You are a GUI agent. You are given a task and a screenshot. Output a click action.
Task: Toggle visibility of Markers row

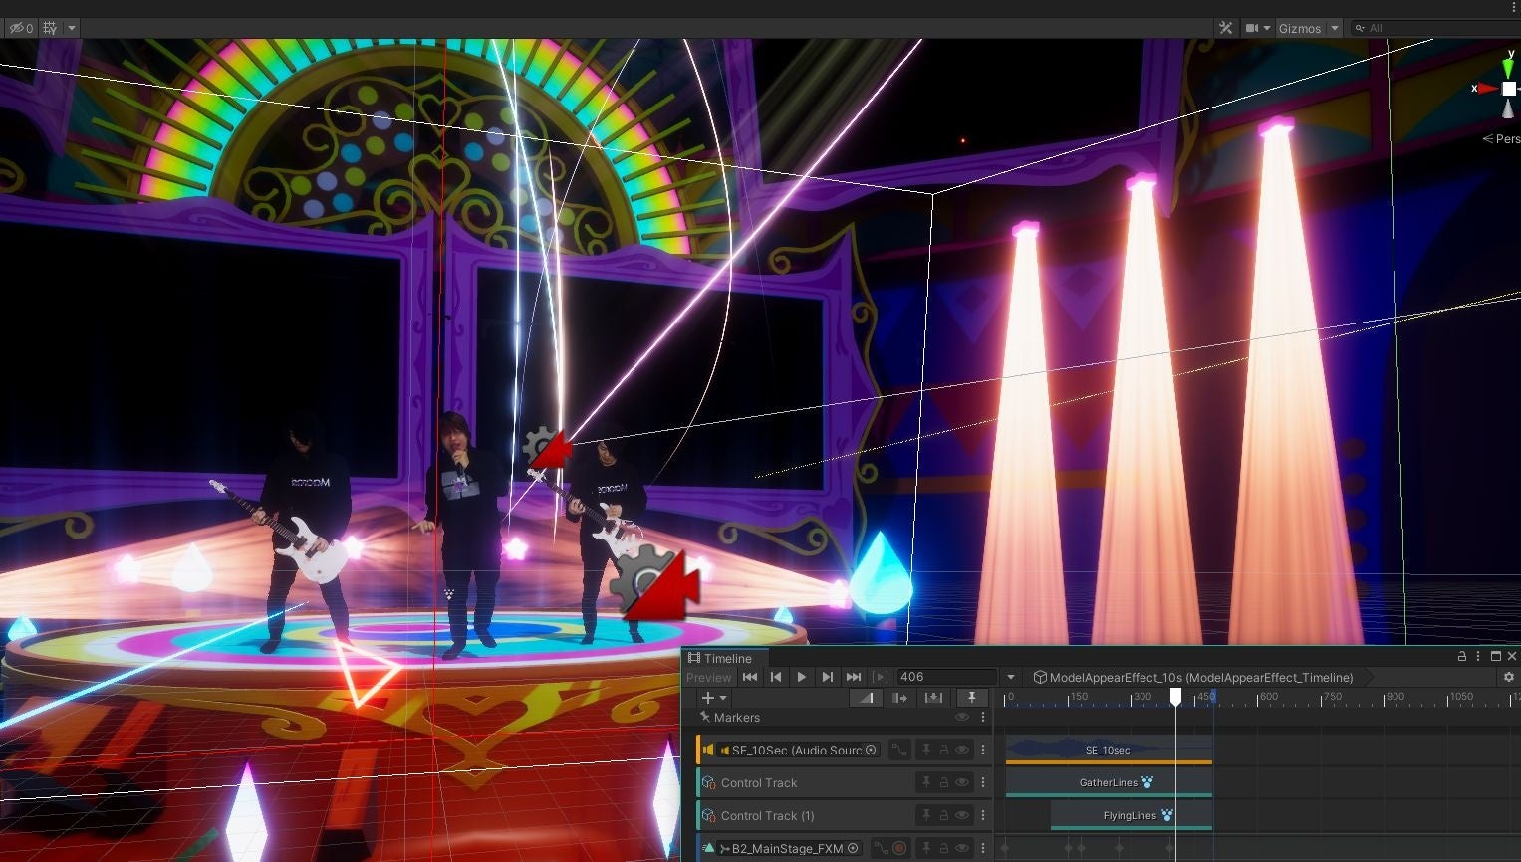click(961, 717)
